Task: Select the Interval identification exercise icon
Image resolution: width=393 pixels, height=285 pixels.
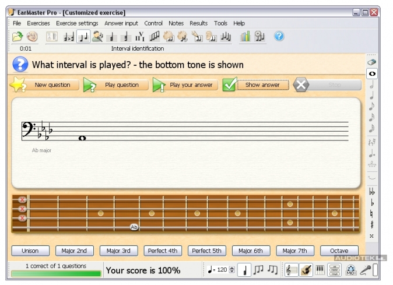Action: pyautogui.click(x=83, y=37)
